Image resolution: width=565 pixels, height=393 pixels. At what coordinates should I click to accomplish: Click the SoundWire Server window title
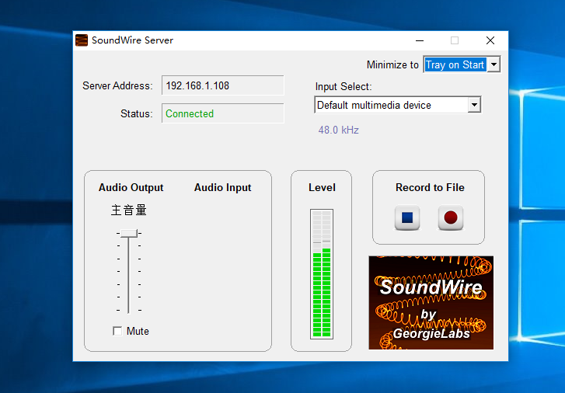tap(132, 40)
